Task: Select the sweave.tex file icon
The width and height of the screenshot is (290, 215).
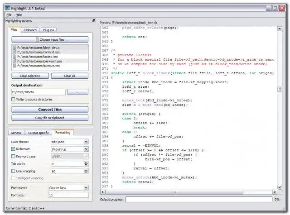Action: point(14,66)
